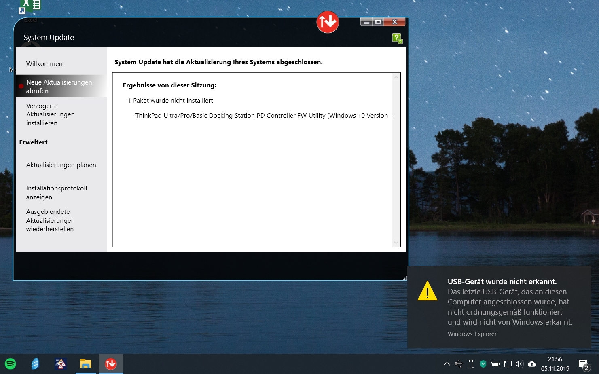Open the DWD weather warning app on taskbar
This screenshot has height=374, width=599.
60,364
